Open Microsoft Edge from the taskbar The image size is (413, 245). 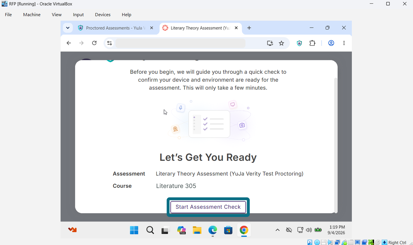pyautogui.click(x=213, y=230)
